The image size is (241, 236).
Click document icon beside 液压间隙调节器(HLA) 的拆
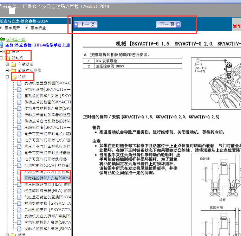(x=19, y=191)
